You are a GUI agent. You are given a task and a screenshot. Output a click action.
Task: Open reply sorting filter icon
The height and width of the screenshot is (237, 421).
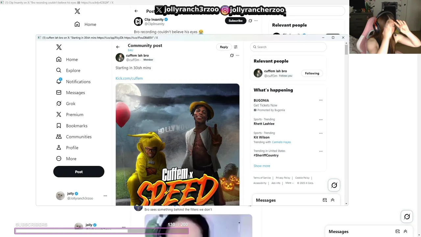click(x=235, y=47)
